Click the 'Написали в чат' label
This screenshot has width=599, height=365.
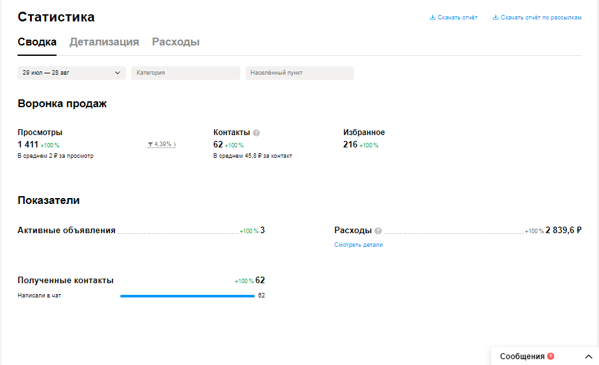tap(40, 296)
